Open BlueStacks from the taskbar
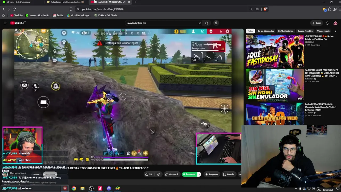 click(118, 189)
